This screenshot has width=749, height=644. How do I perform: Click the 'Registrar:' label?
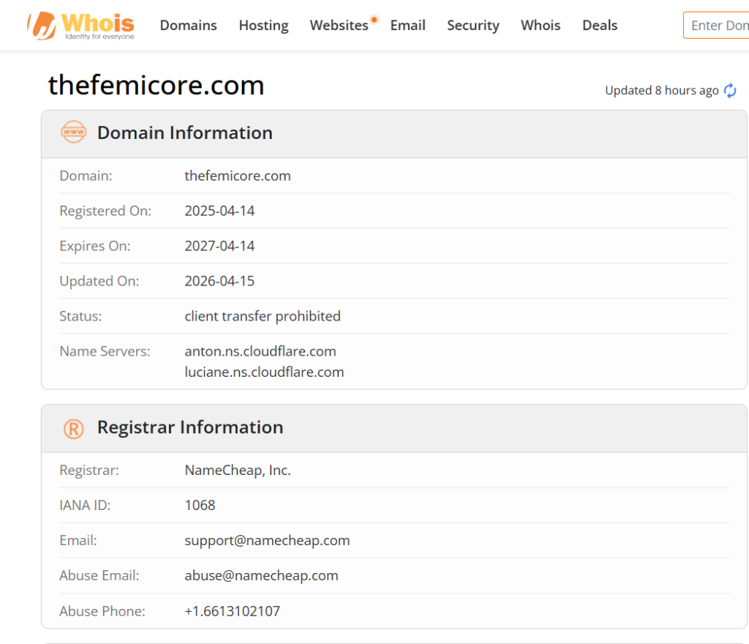tap(89, 470)
